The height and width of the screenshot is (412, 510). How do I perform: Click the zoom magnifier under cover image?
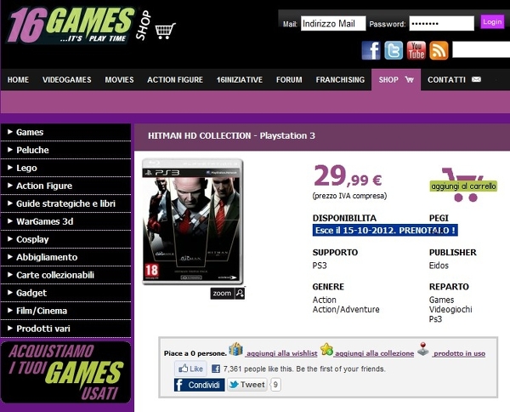coord(228,294)
